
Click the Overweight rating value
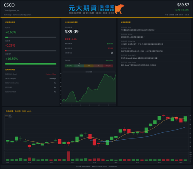tap(52, 78)
